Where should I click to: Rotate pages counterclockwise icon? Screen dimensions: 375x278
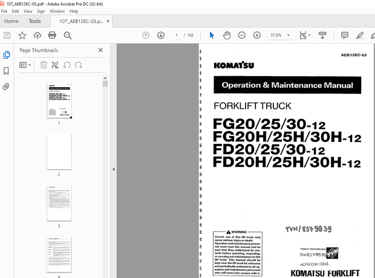pyautogui.click(x=67, y=65)
